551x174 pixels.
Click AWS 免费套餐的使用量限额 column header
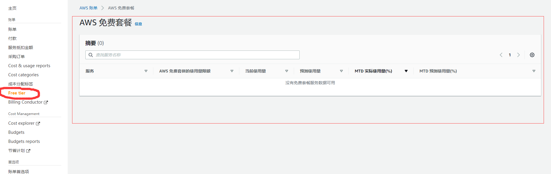click(x=185, y=71)
